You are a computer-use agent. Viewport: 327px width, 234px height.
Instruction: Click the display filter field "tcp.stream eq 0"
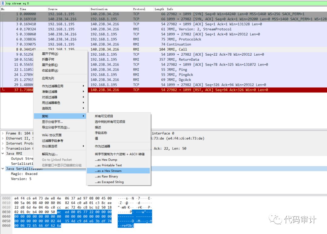pyautogui.click(x=166, y=3)
